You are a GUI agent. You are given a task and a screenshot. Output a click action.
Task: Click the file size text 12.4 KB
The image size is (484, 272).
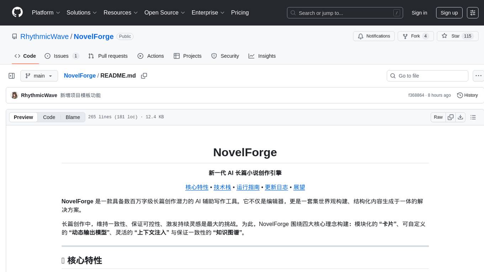(x=155, y=117)
